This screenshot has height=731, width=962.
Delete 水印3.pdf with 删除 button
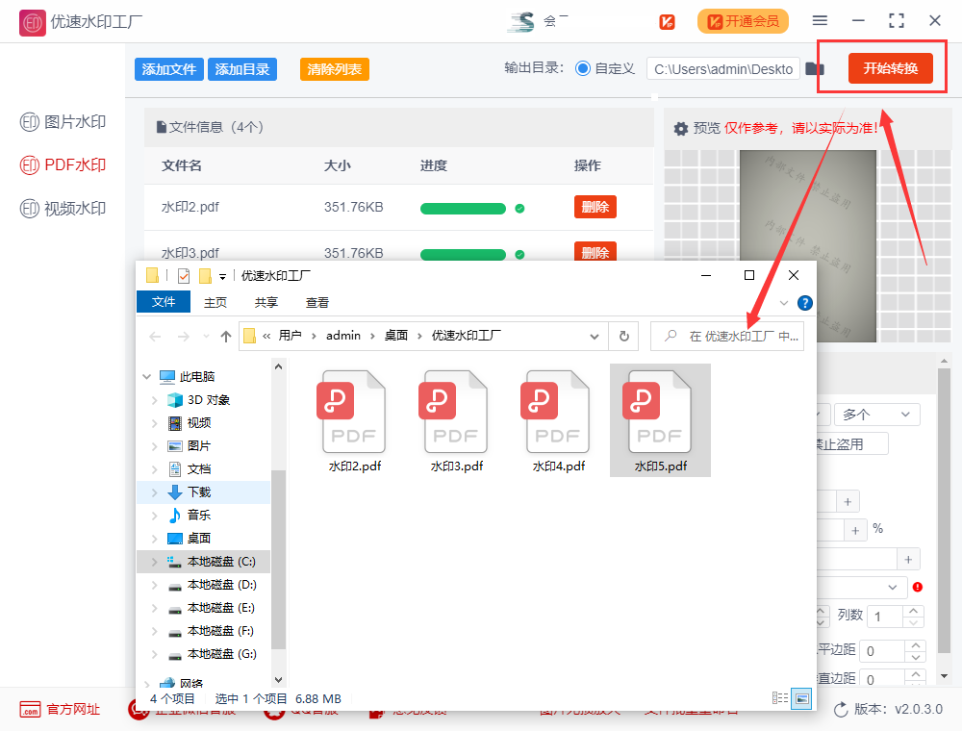tap(595, 251)
